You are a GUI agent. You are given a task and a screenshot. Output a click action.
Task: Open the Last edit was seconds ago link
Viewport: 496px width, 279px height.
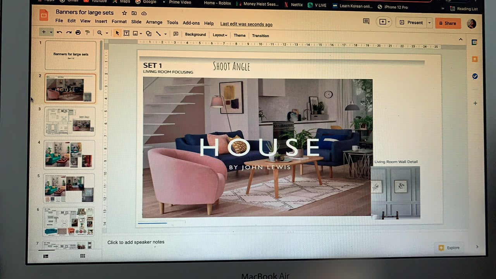pos(246,24)
